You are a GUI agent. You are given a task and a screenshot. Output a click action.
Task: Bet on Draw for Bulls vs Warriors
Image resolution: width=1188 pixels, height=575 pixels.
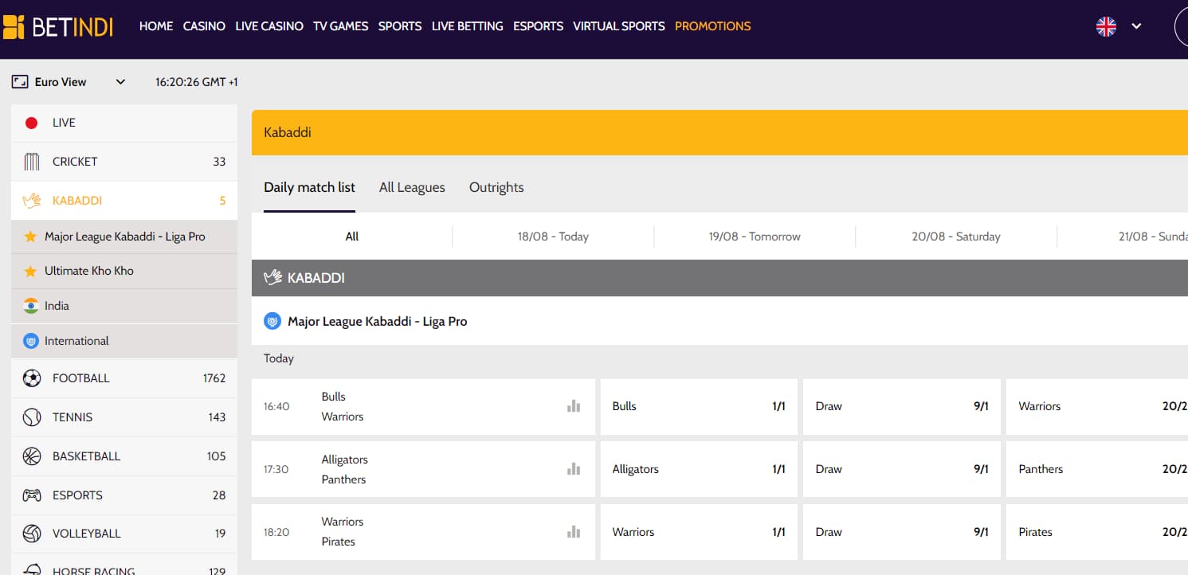click(x=902, y=406)
